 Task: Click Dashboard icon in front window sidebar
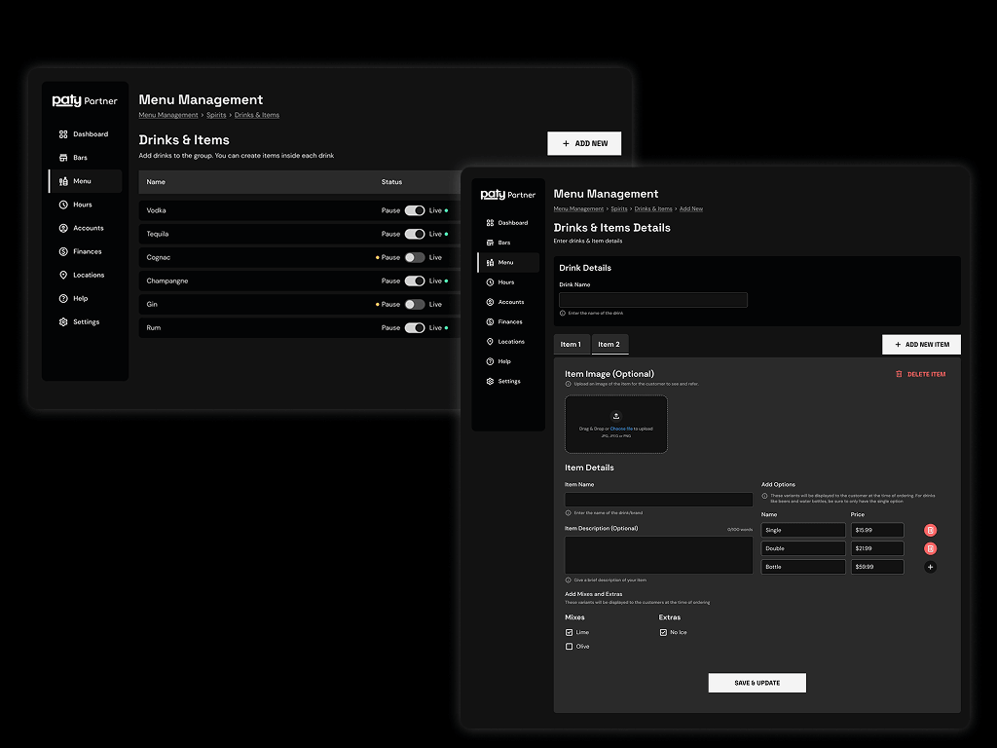(x=490, y=223)
